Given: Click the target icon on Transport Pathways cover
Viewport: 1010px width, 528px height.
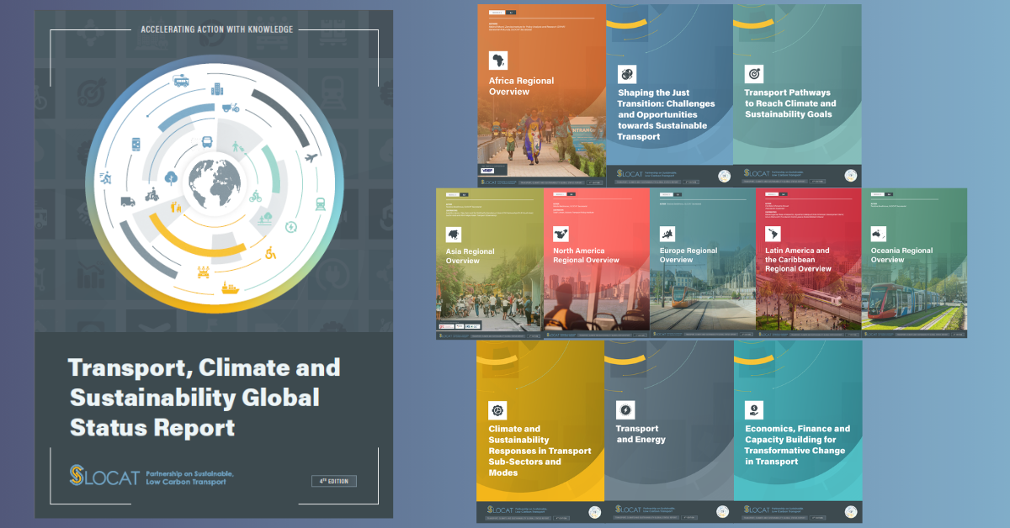Looking at the screenshot, I should (x=754, y=73).
